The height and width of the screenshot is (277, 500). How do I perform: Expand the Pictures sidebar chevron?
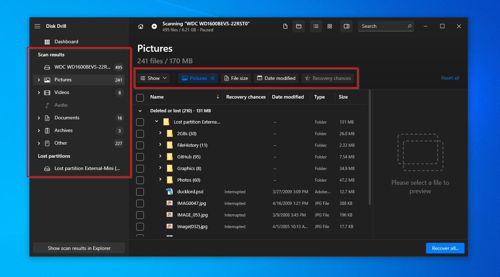[x=39, y=80]
